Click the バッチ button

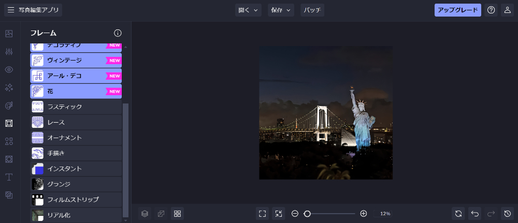pyautogui.click(x=312, y=10)
